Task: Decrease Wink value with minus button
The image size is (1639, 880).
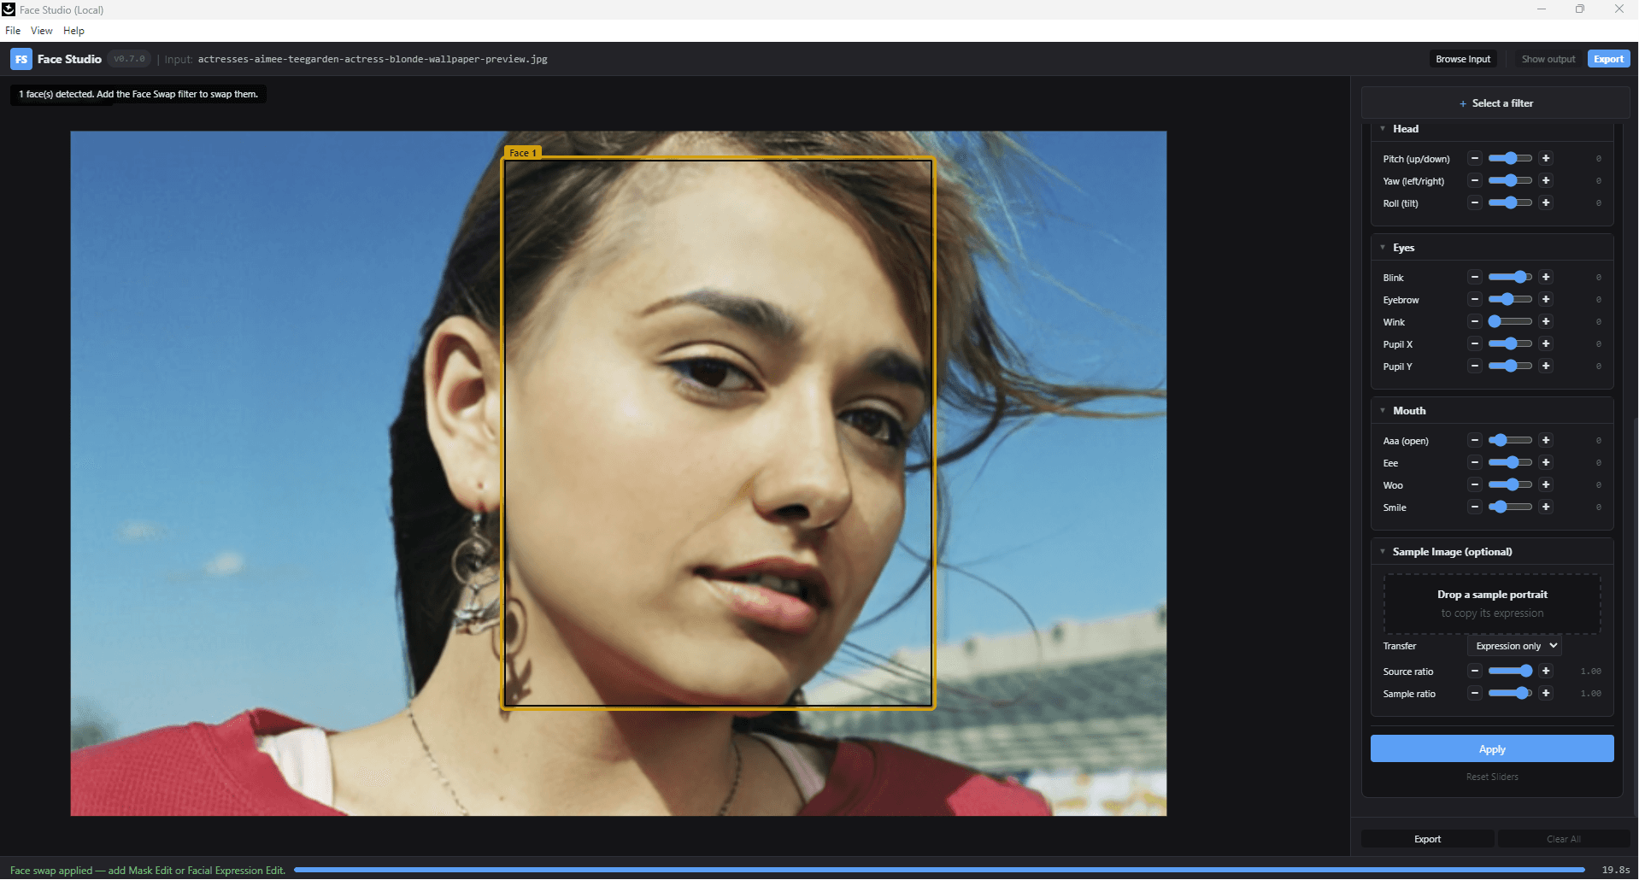Action: (1475, 322)
